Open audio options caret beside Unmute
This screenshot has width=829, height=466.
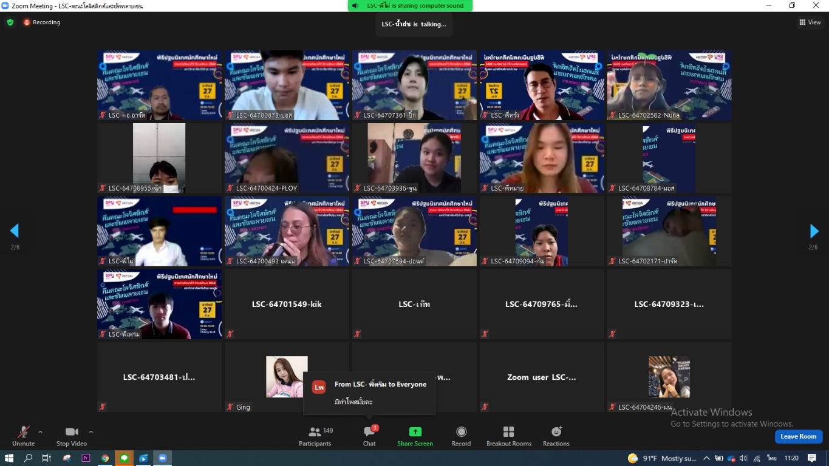40,432
